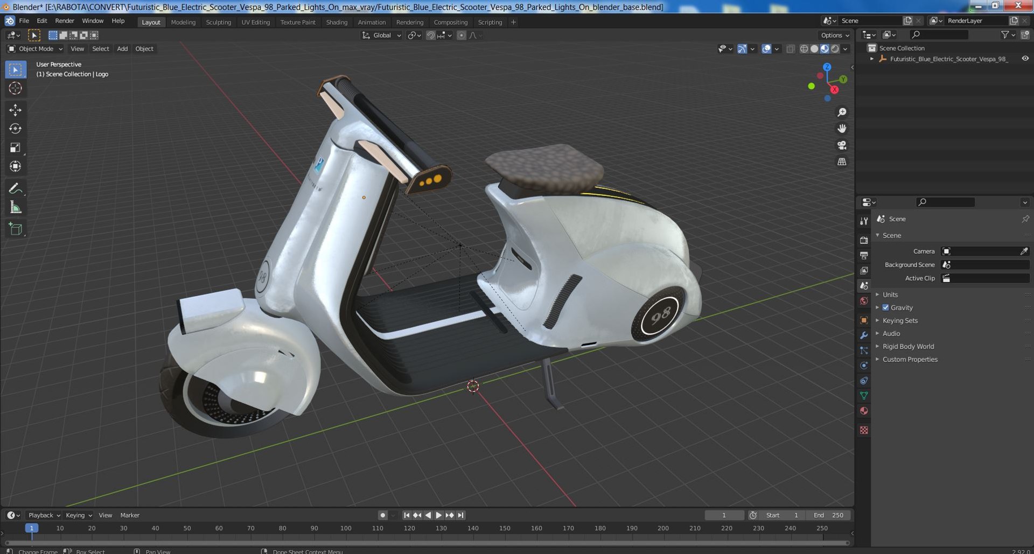Select the Add Cube tool

click(x=15, y=229)
